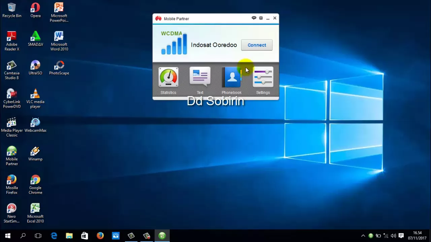Select the Media Player Classic shortcut
The image size is (431, 242).
[12, 127]
